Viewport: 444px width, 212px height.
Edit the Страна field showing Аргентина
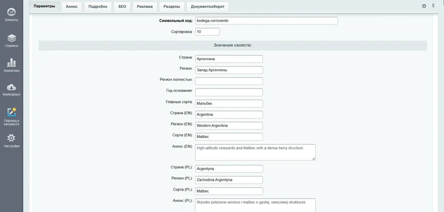click(x=229, y=59)
